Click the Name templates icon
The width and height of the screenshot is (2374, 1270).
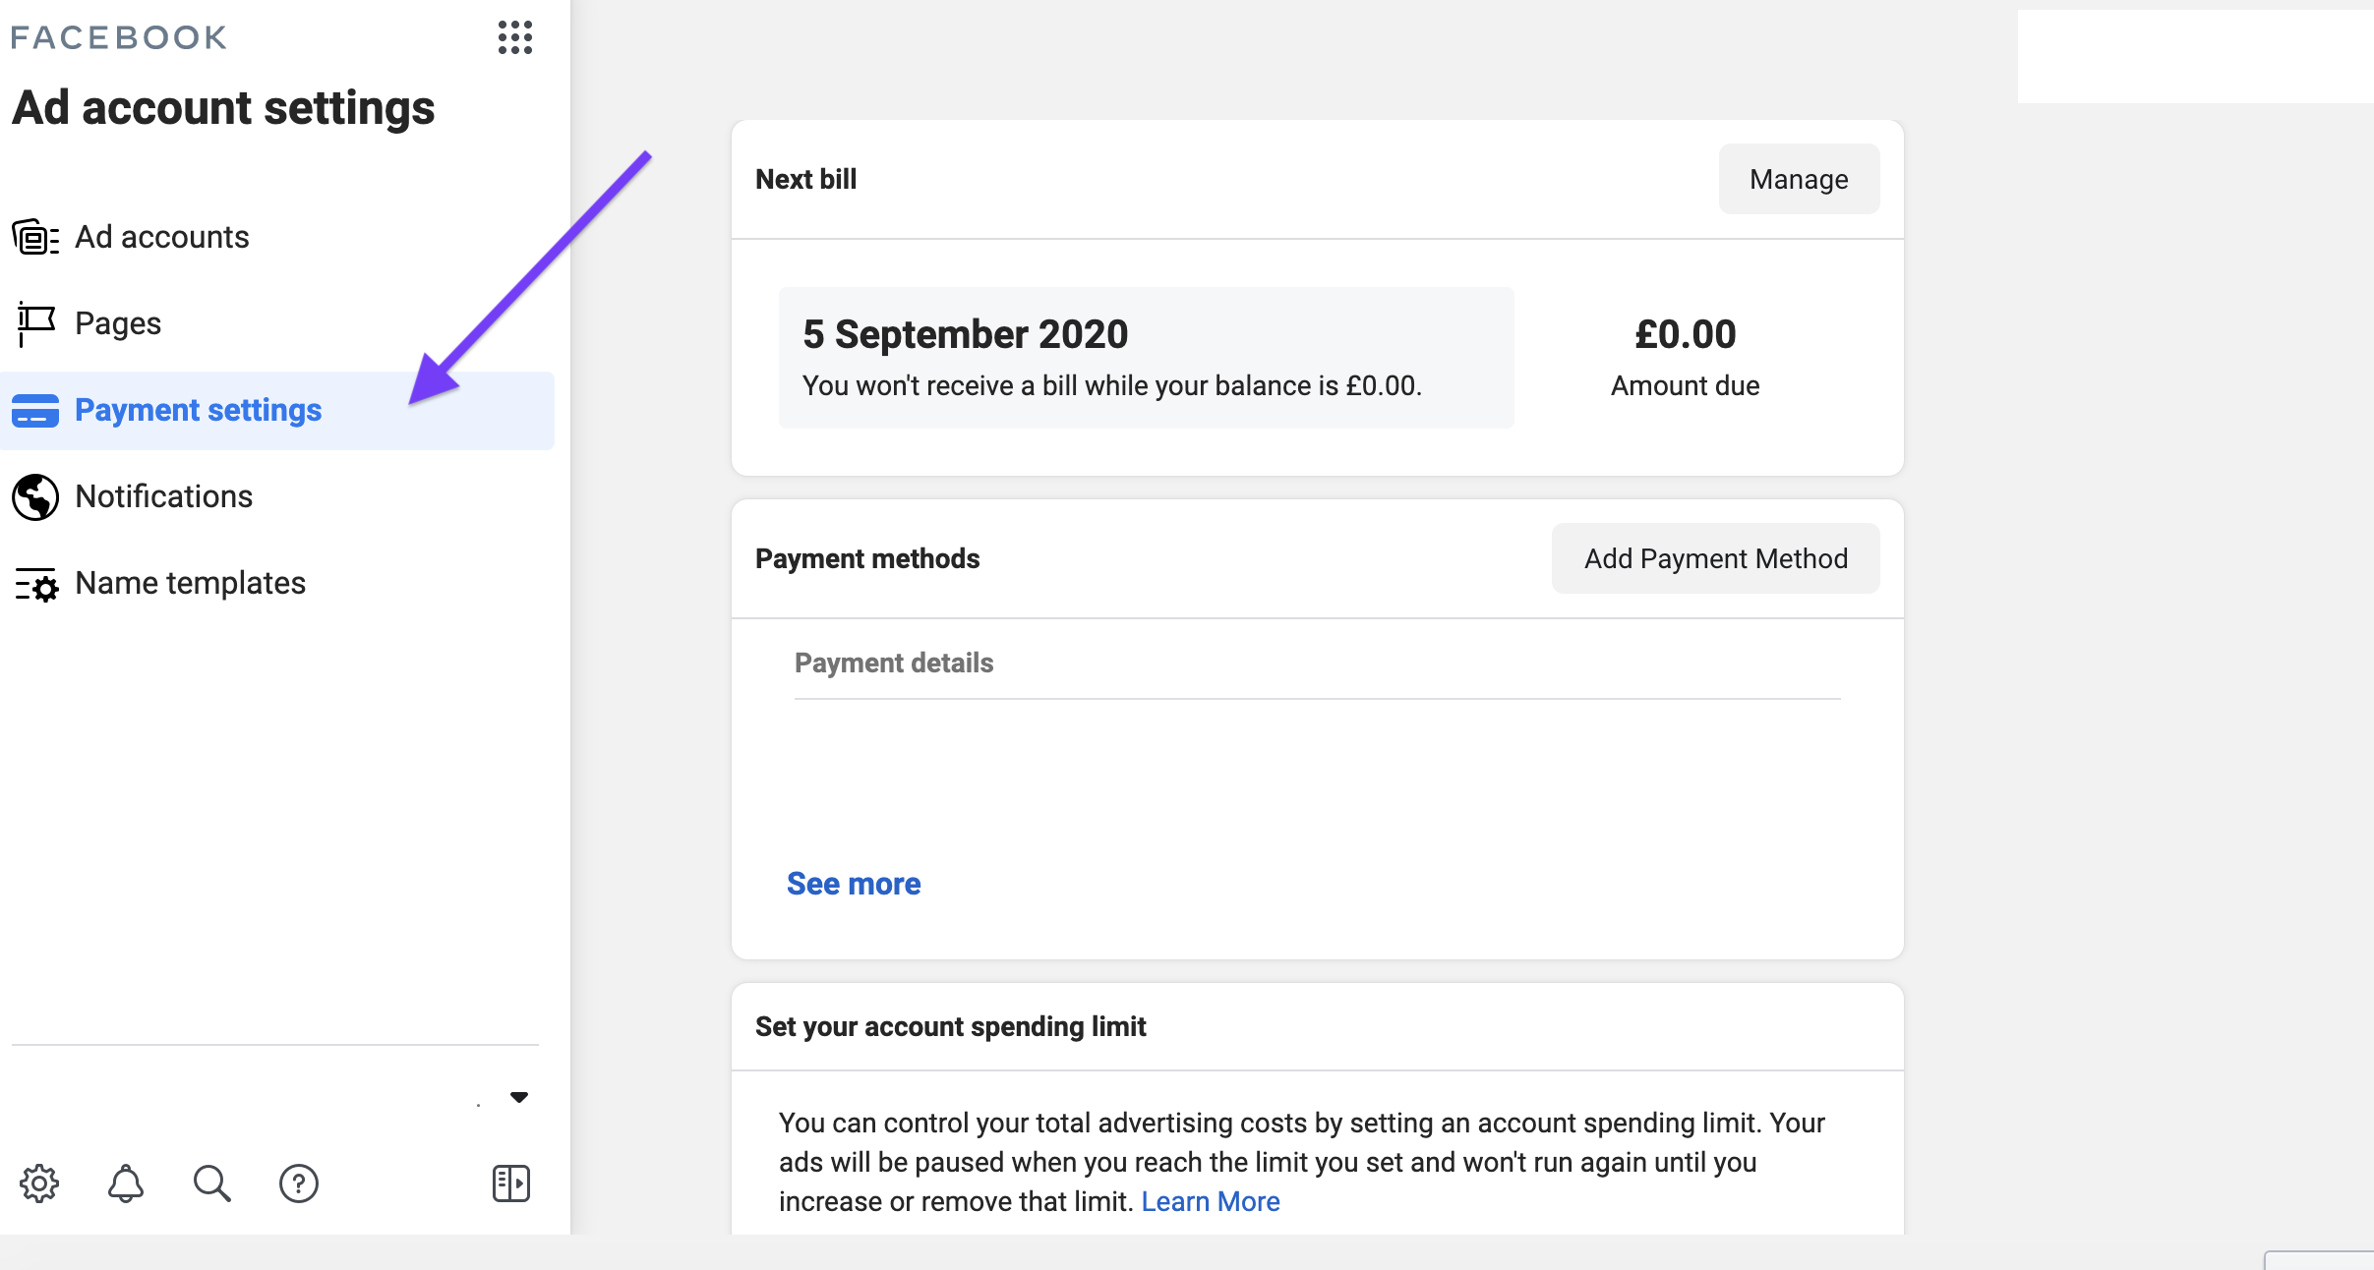pyautogui.click(x=35, y=583)
